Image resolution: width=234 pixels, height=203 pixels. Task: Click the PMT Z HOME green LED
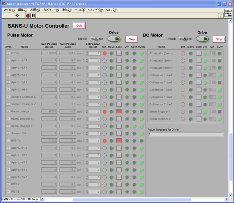coord(141,192)
